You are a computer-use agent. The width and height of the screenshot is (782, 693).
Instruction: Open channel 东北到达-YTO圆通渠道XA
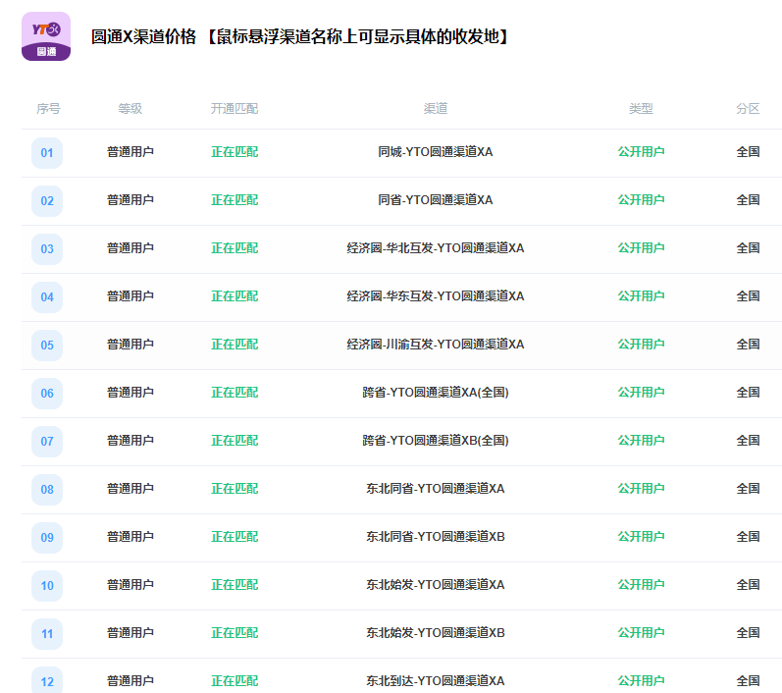436,681
